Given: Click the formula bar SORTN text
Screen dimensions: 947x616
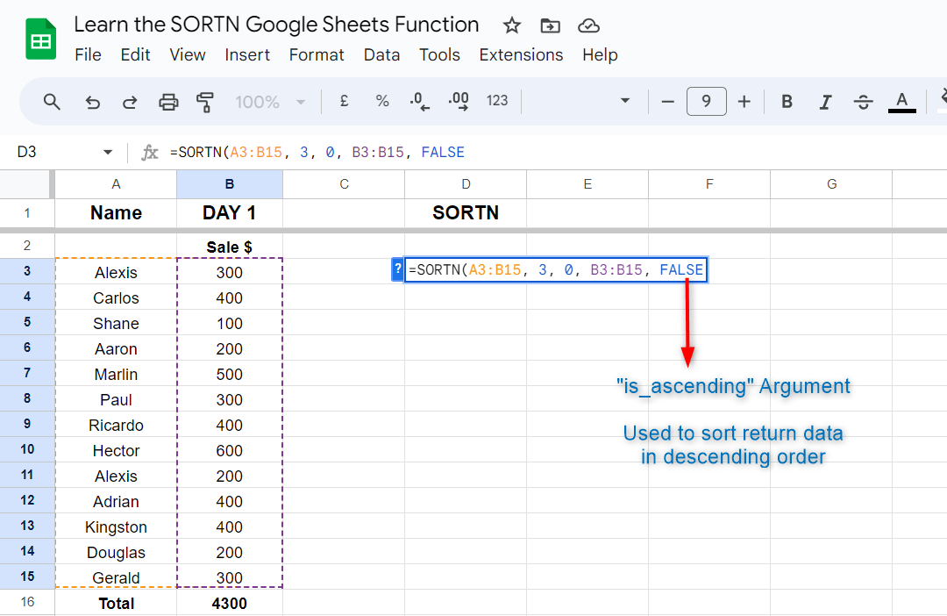Looking at the screenshot, I should click(x=317, y=153).
